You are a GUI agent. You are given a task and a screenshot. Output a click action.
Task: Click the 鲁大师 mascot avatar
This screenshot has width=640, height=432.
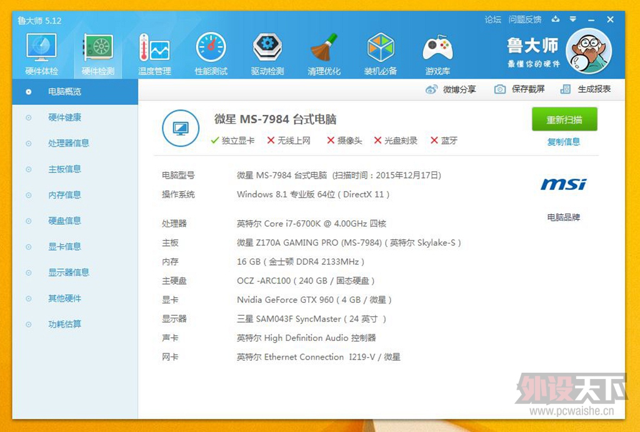pos(589,52)
